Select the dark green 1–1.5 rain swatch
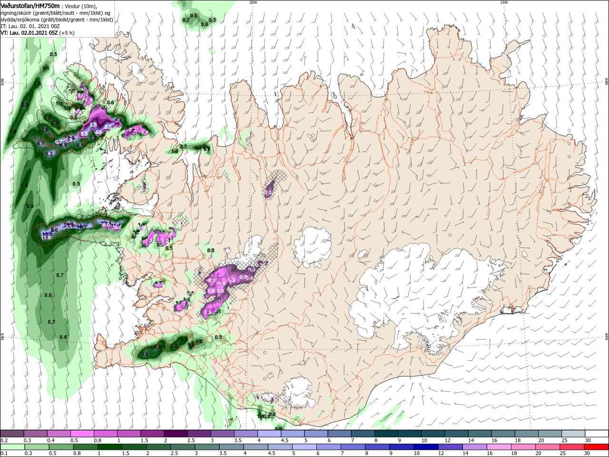Viewport: 609px width, 457px height. pyautogui.click(x=110, y=447)
